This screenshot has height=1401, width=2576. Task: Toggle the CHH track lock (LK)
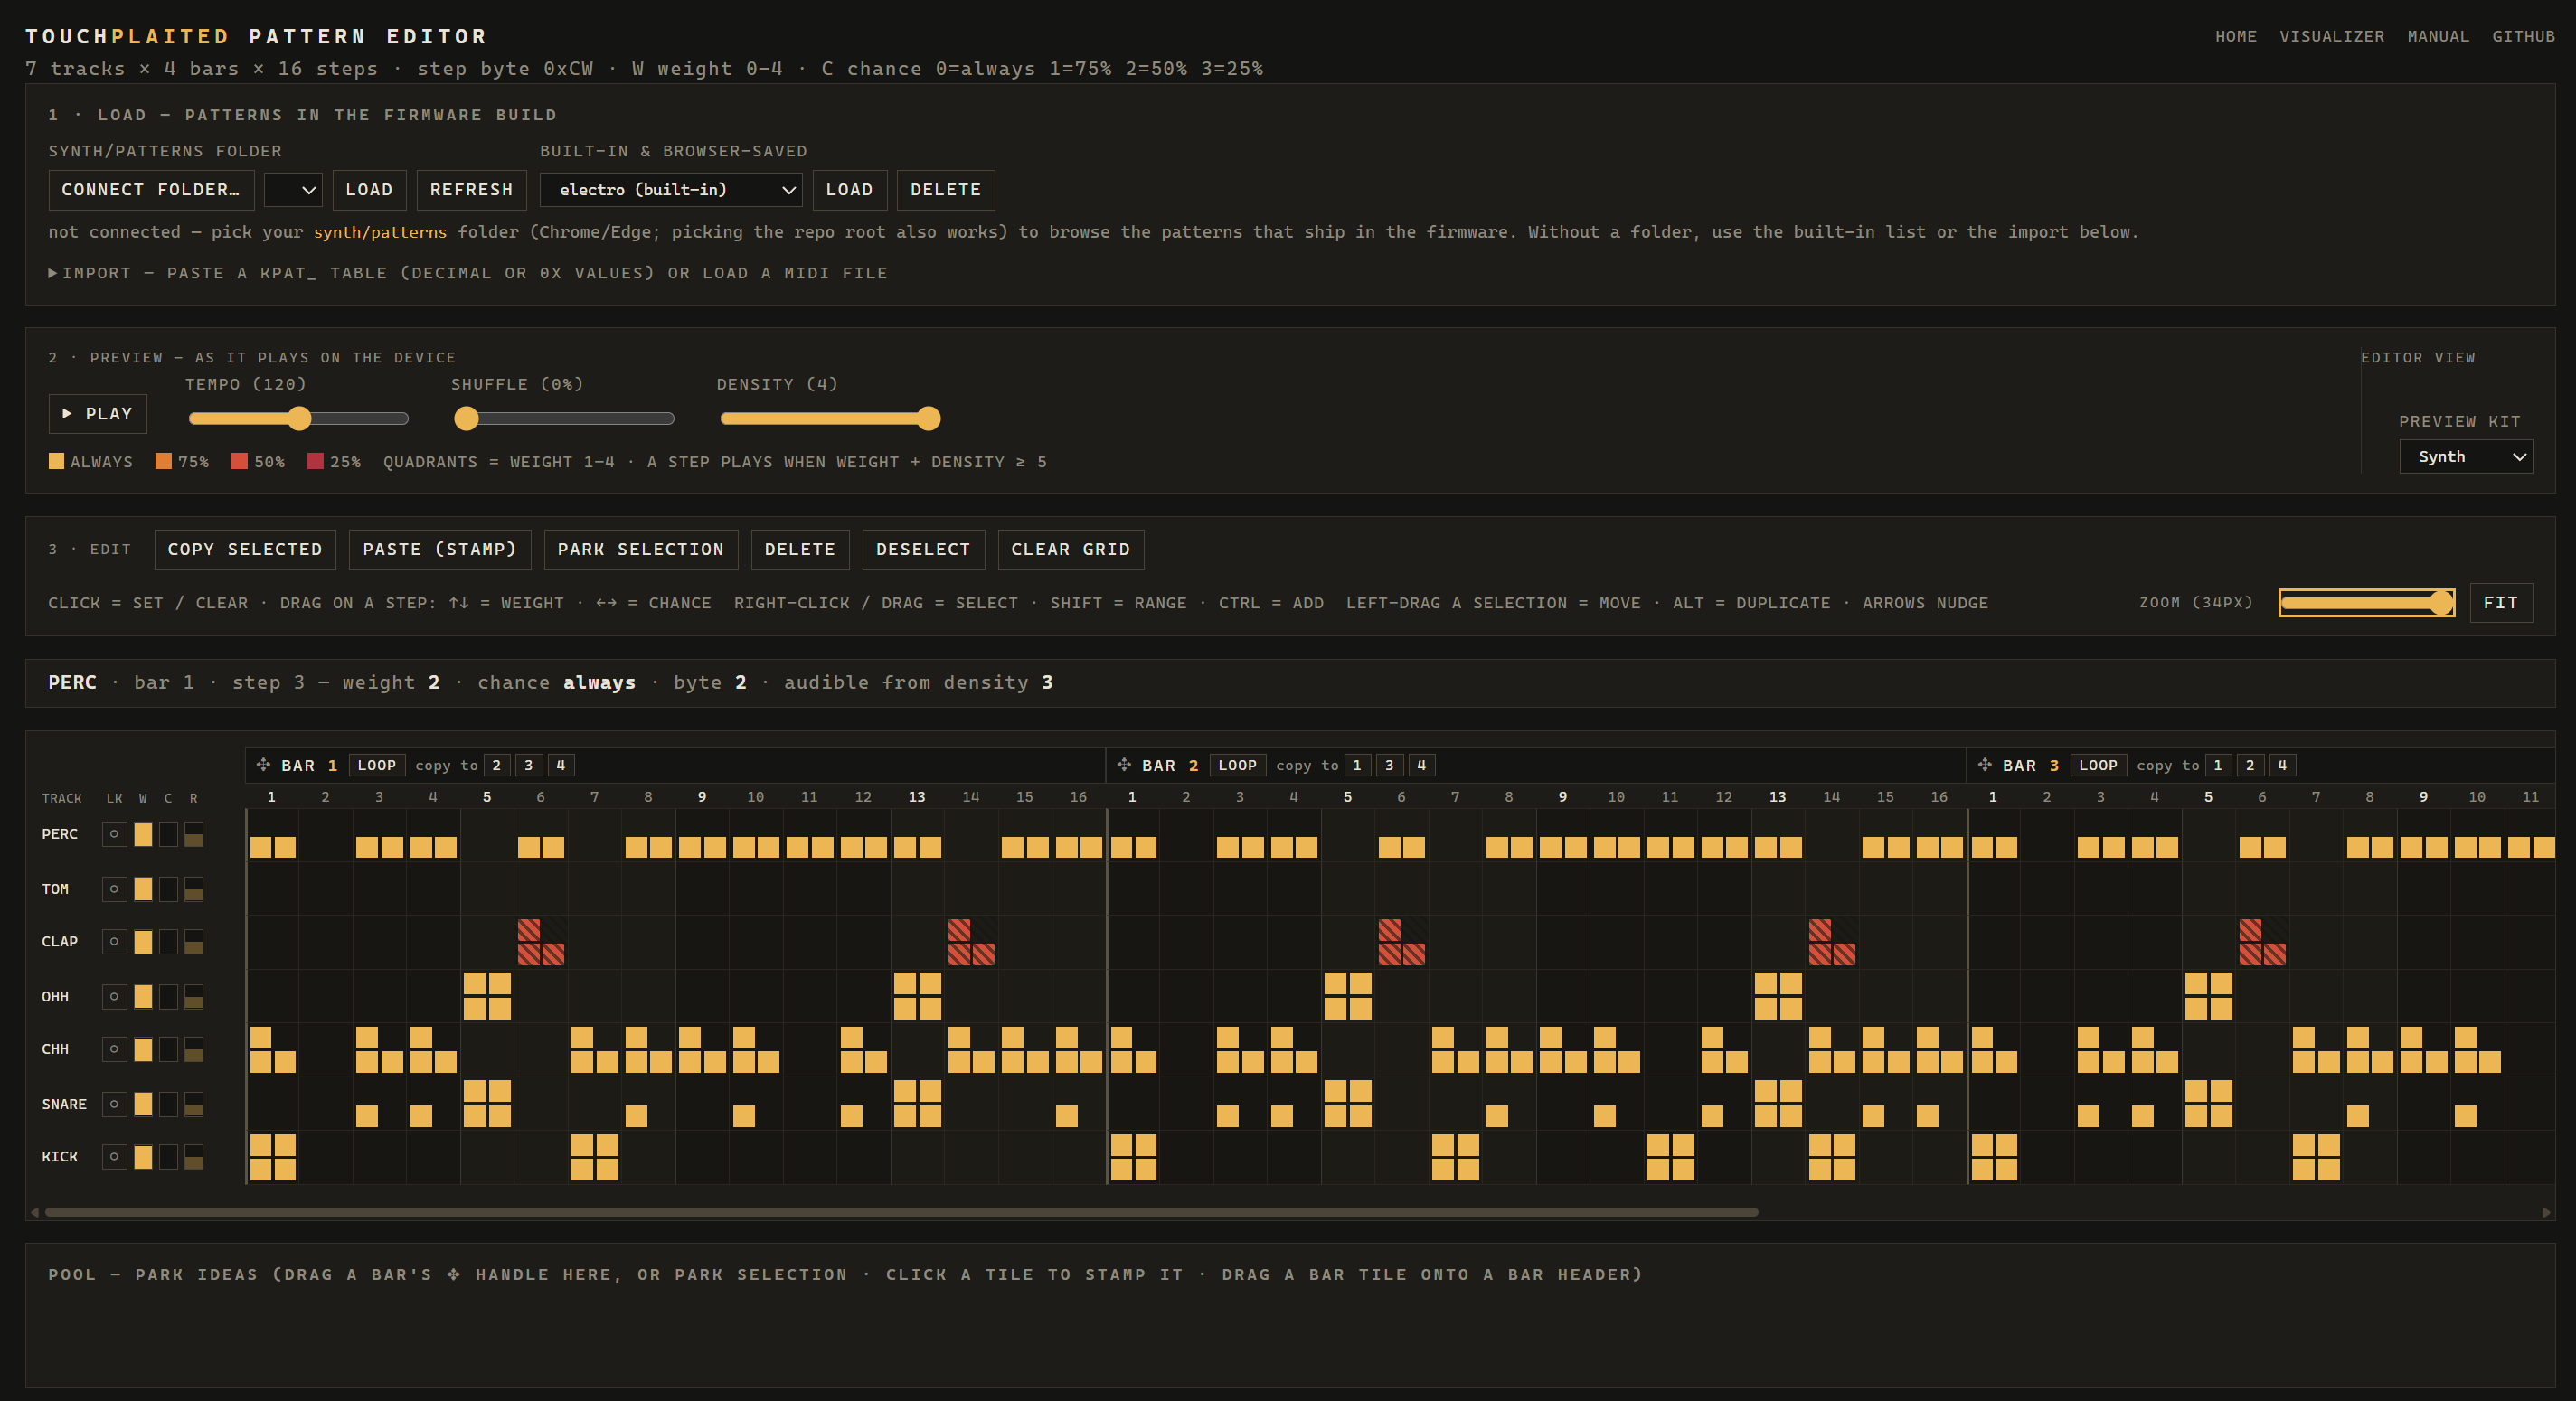pyautogui.click(x=114, y=1049)
